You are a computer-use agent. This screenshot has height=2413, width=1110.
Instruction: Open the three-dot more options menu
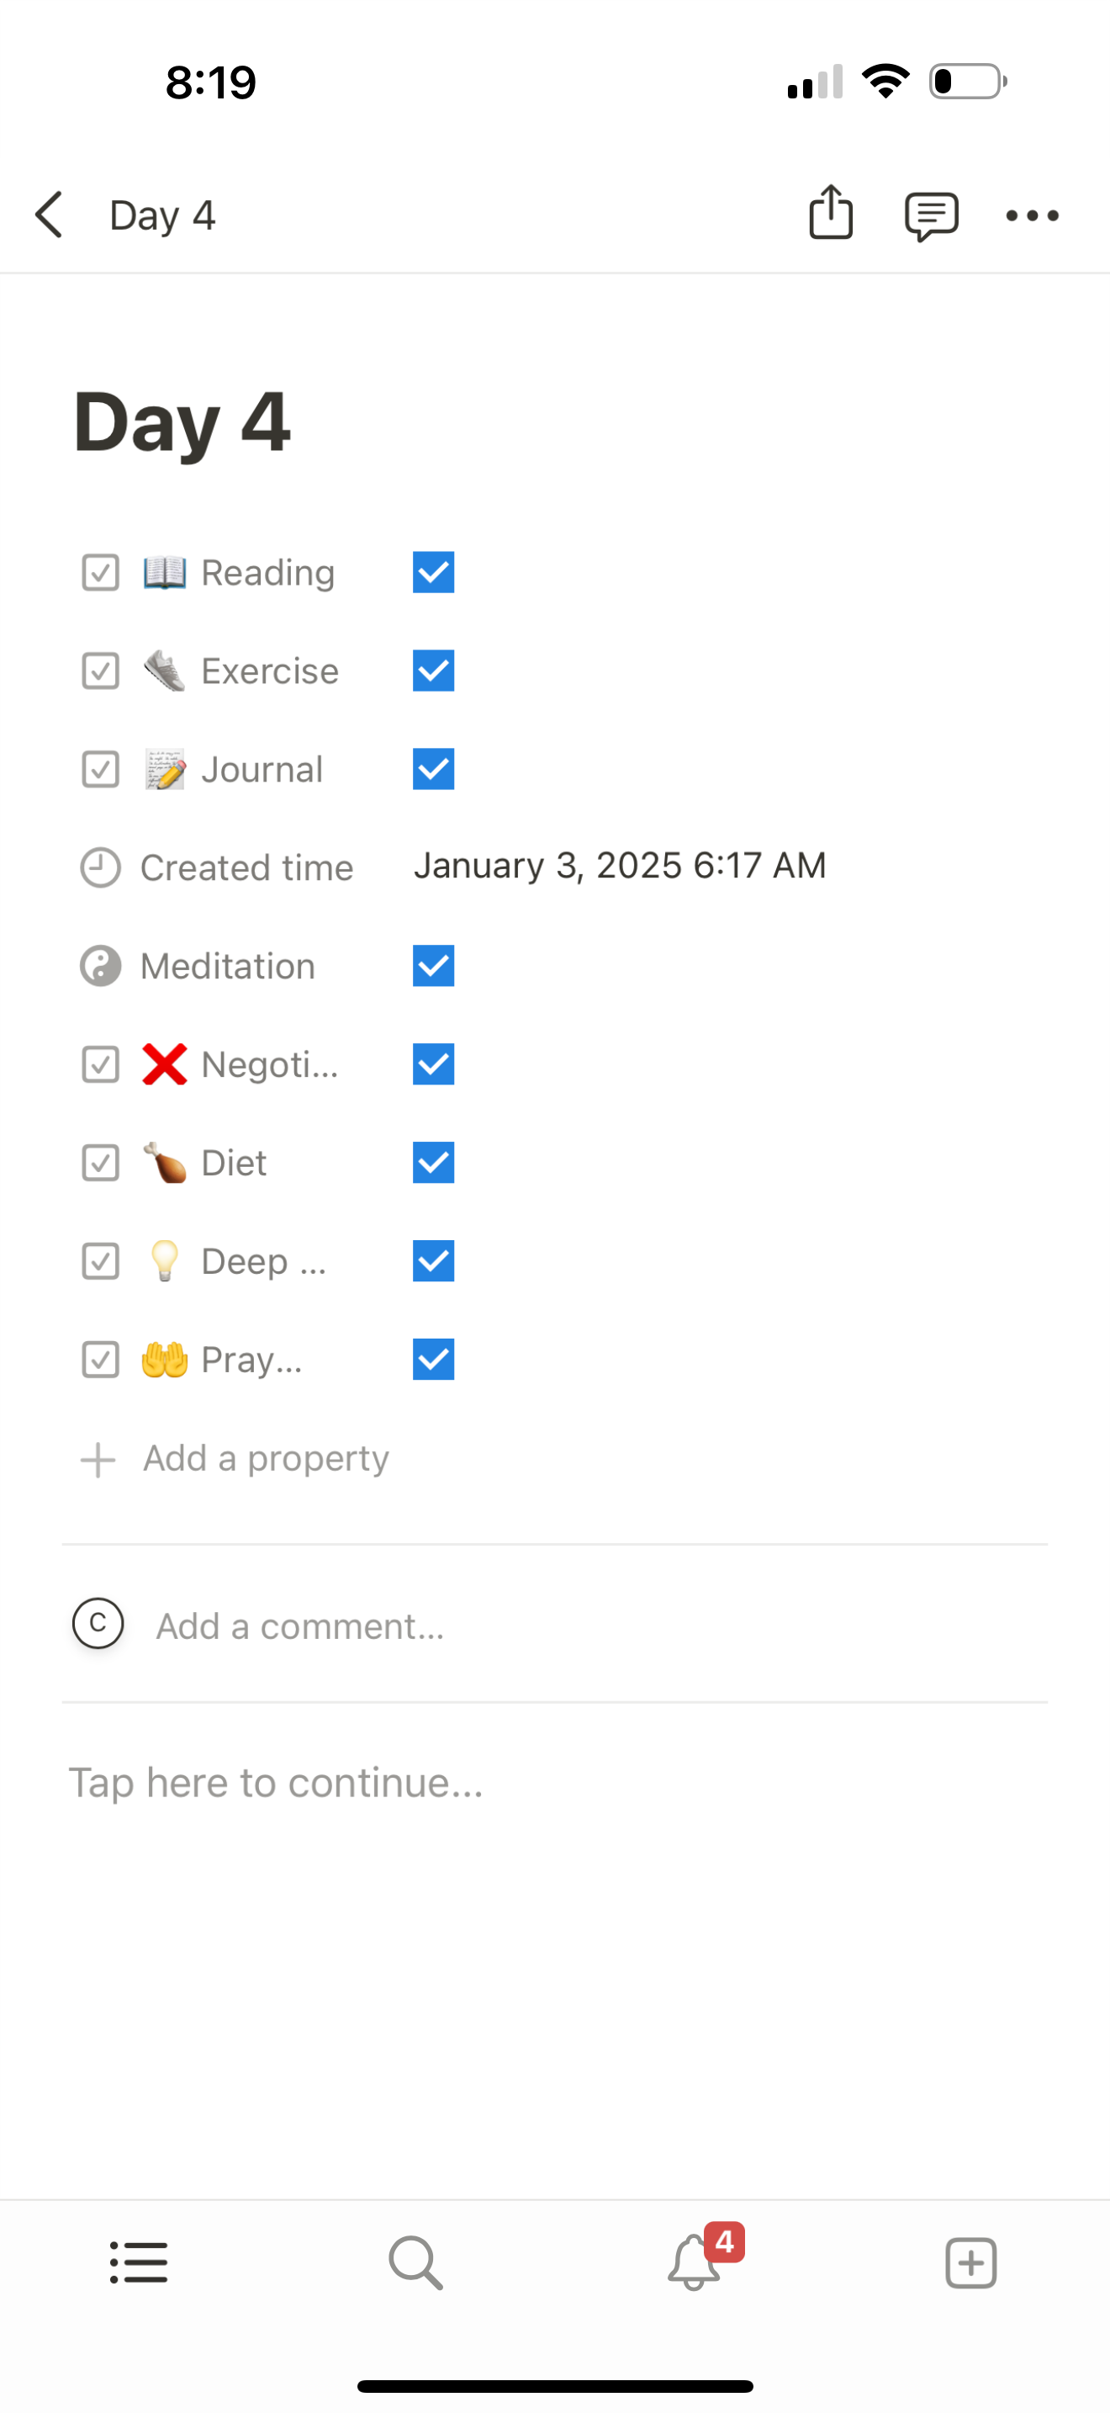click(1033, 215)
